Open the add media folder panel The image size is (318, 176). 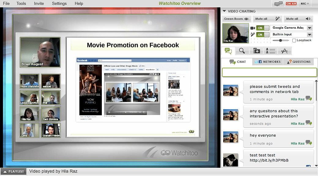pyautogui.click(x=257, y=51)
